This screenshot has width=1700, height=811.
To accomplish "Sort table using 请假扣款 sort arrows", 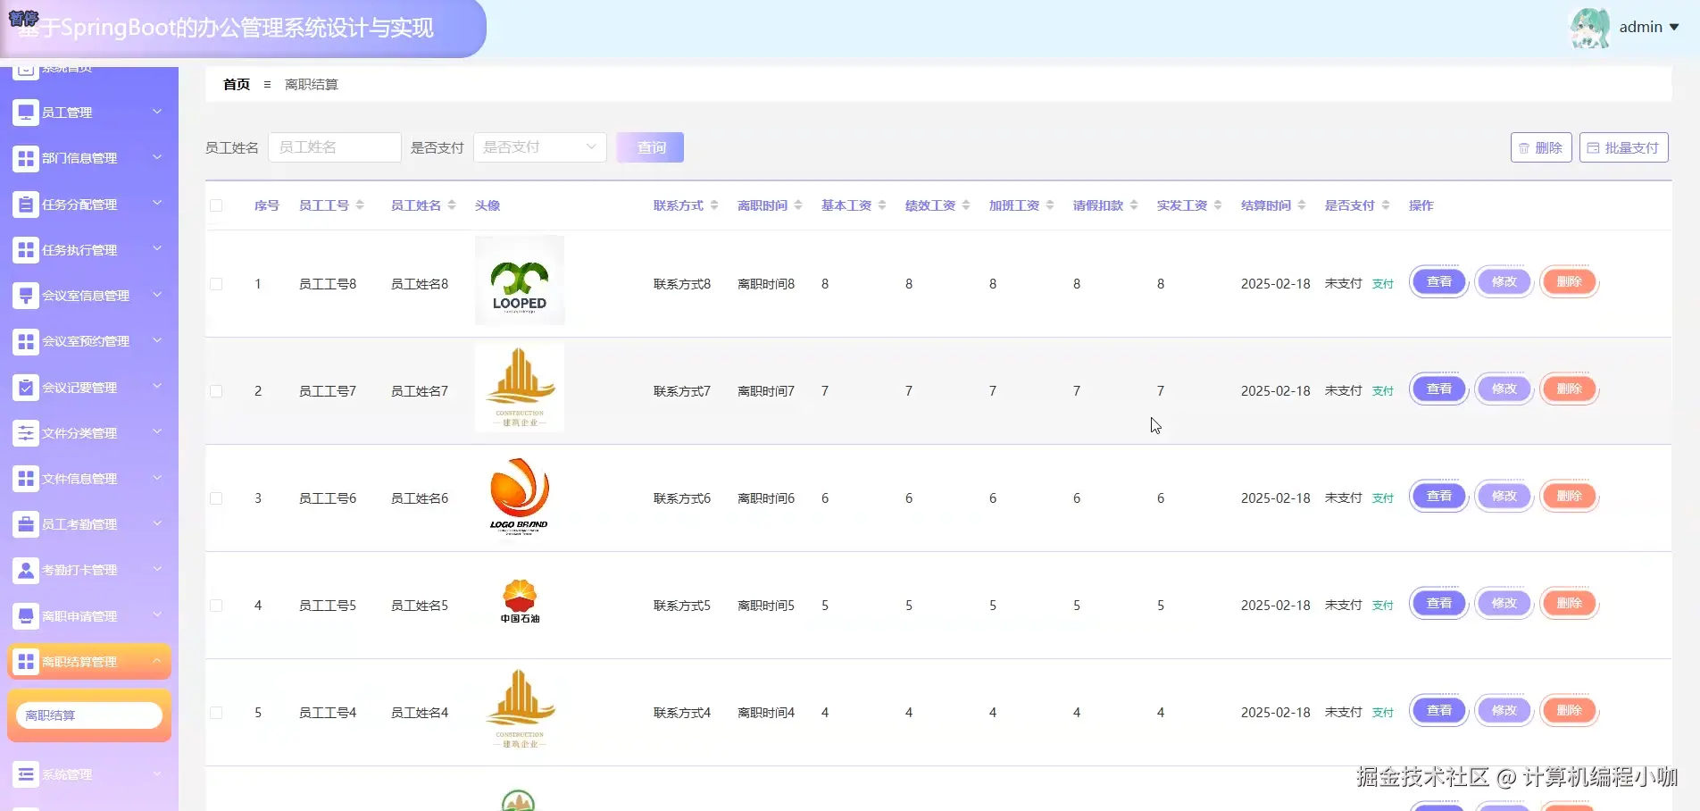I will pyautogui.click(x=1134, y=205).
